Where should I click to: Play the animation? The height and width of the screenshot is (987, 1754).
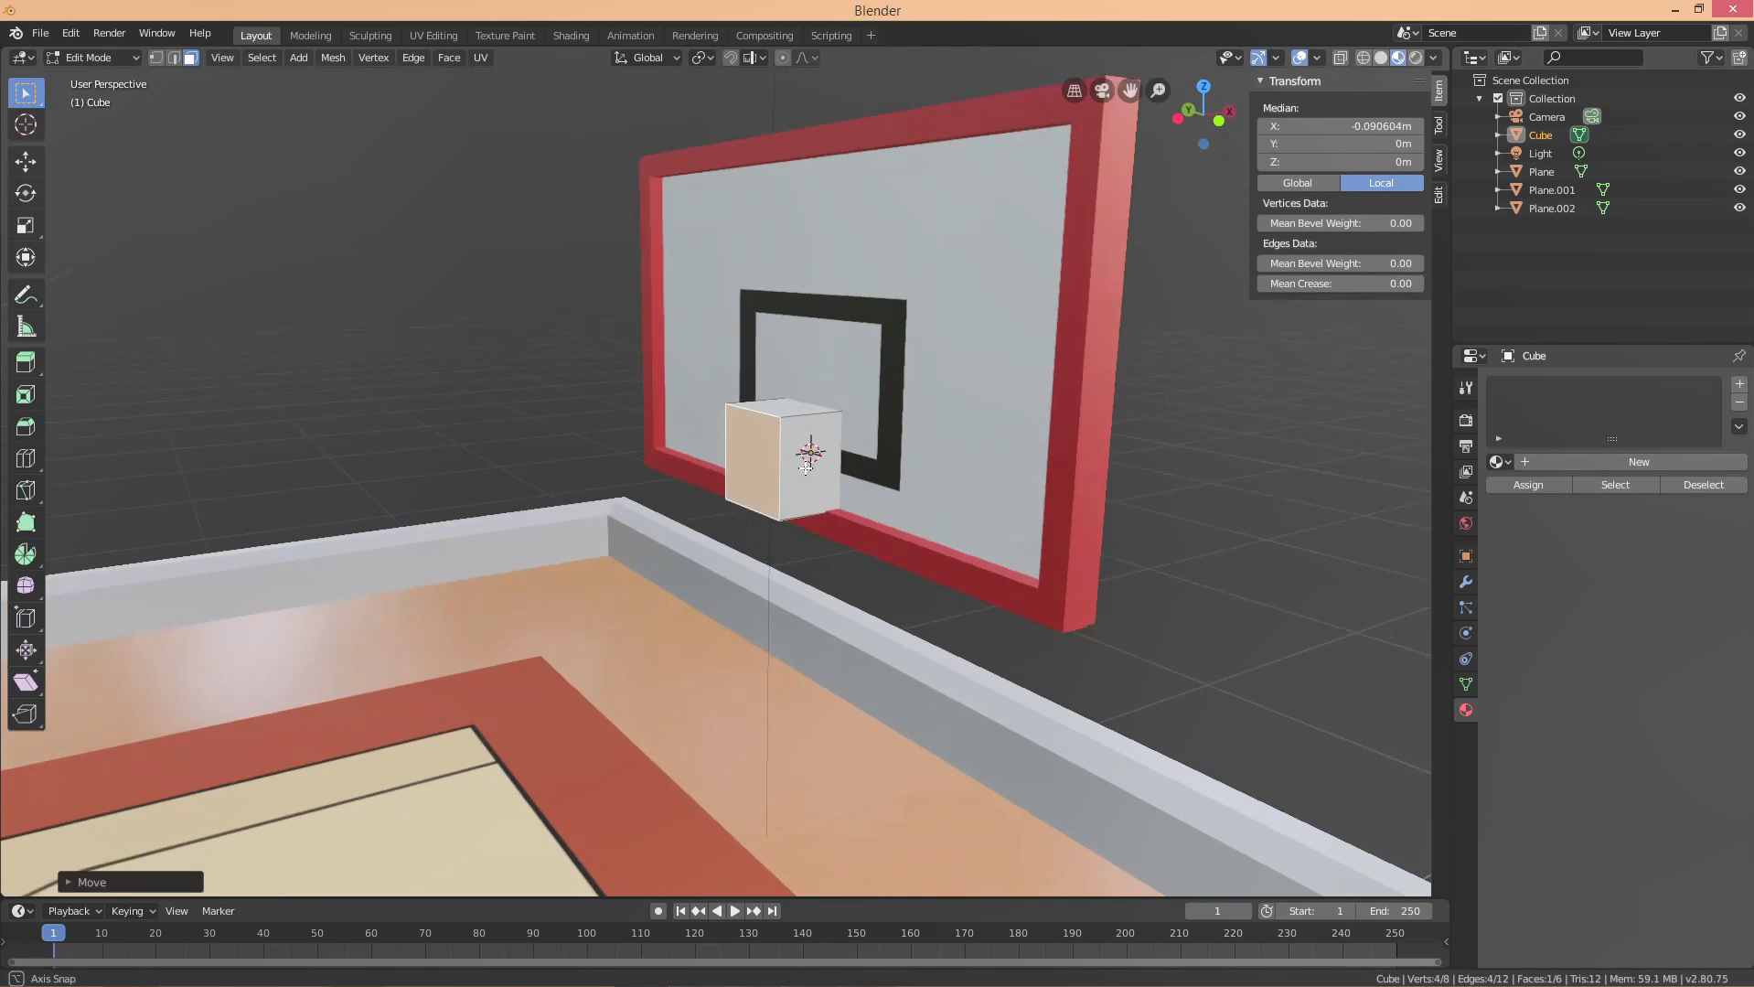(734, 911)
